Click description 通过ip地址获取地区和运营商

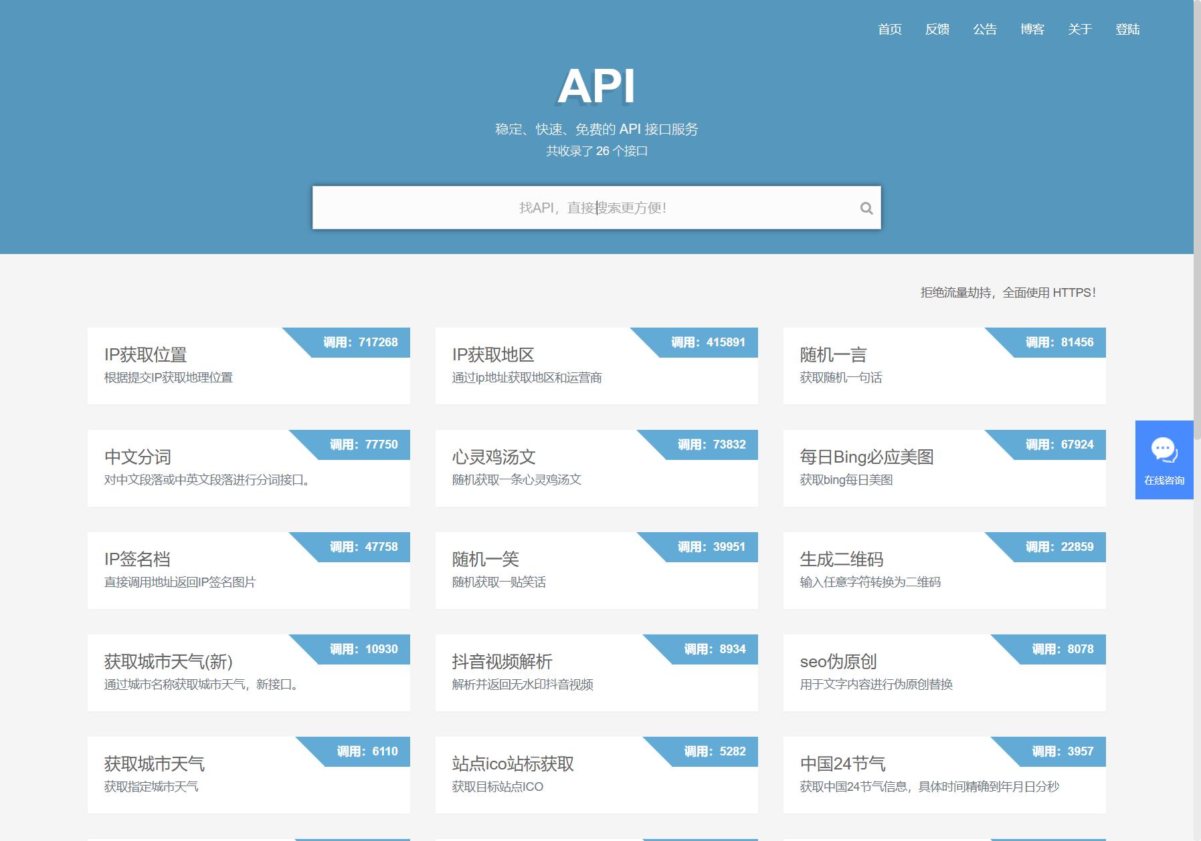(527, 378)
